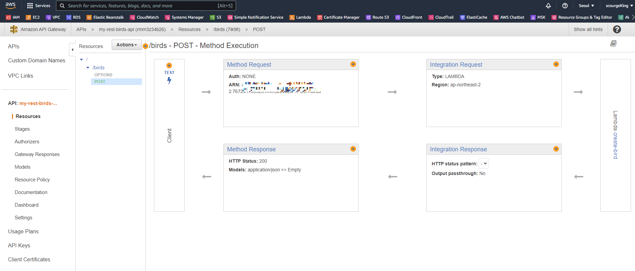The width and height of the screenshot is (635, 271).
Task: Select the POST method
Action: [x=116, y=82]
